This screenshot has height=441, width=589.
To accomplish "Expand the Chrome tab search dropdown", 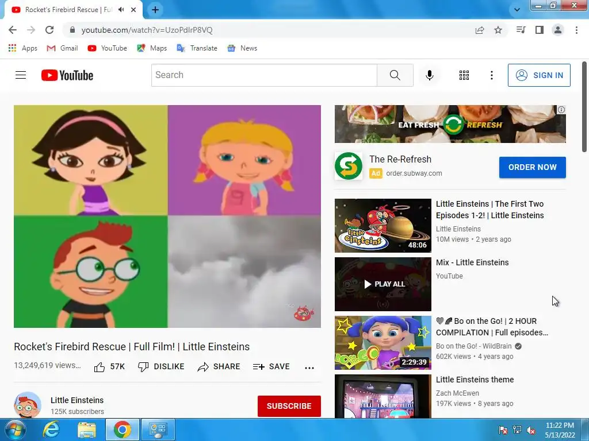I will pos(517,10).
